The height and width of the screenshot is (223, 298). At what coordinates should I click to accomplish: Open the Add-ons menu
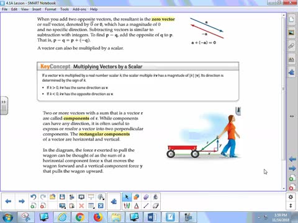pos(79,9)
